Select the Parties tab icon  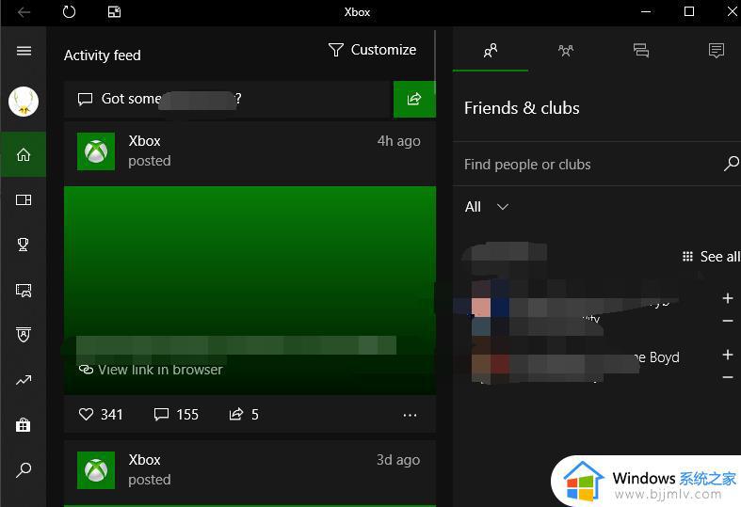pyautogui.click(x=566, y=50)
